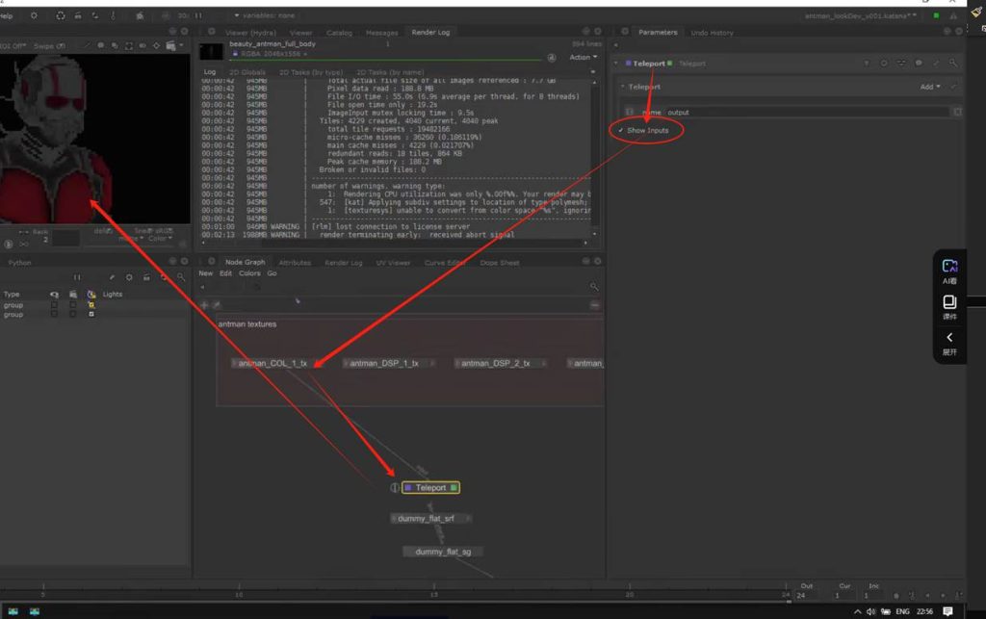The height and width of the screenshot is (619, 986).
Task: Click the pause icon in scene graph toolbar
Action: (77, 277)
